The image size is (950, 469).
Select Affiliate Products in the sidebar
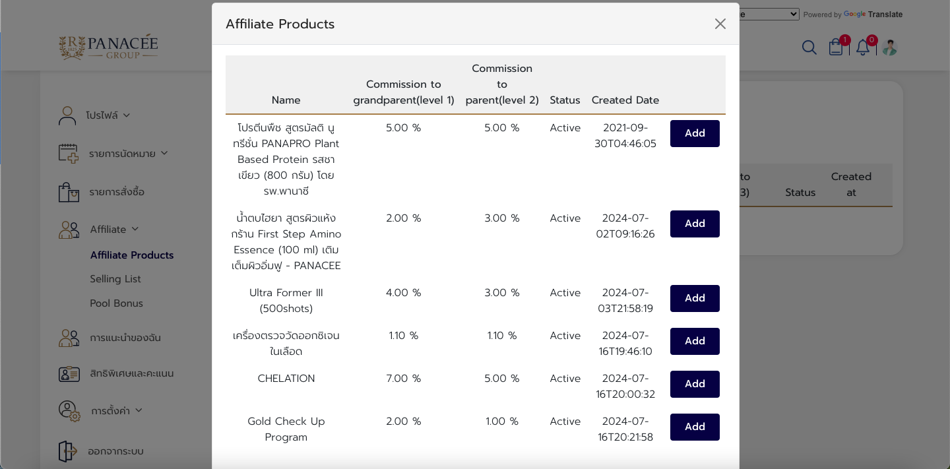click(132, 255)
